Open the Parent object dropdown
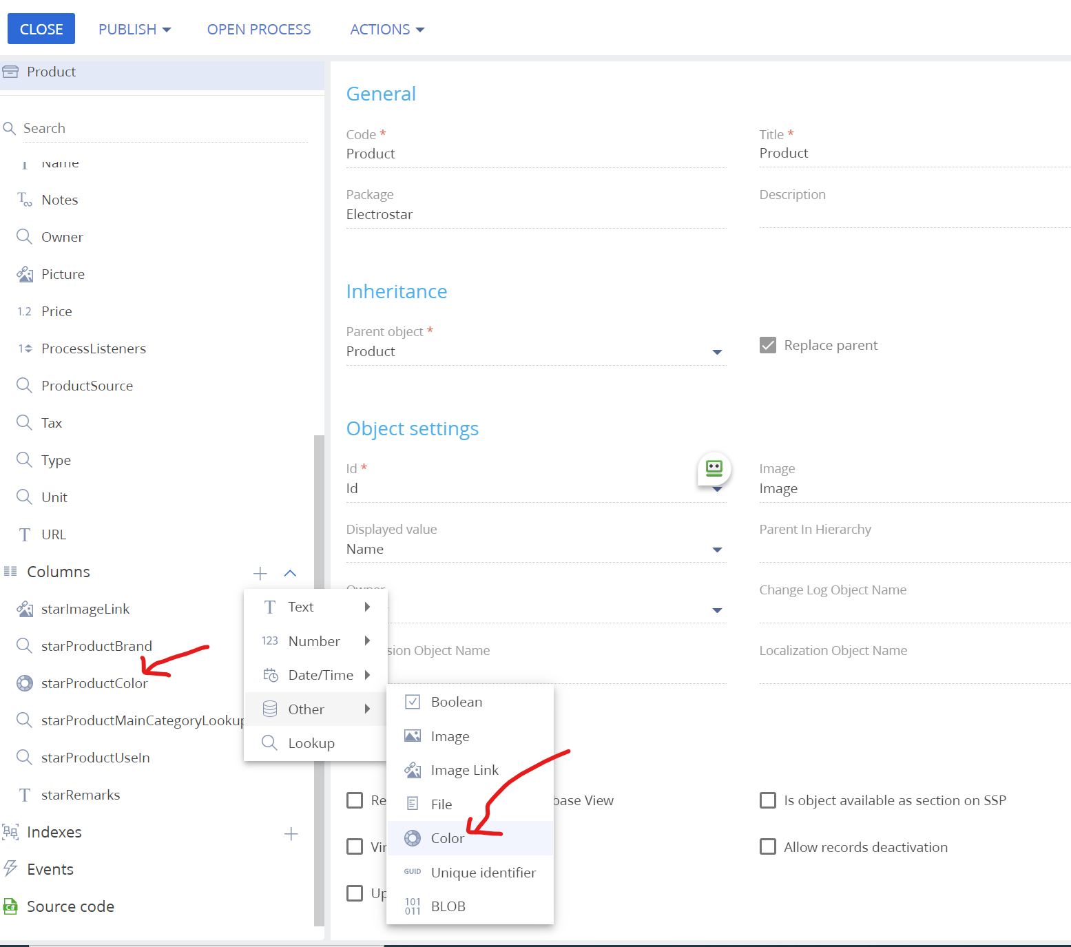Screen dimensions: 1071x947 pyautogui.click(x=717, y=352)
